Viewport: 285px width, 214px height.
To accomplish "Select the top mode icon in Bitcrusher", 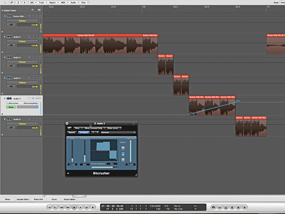I will 123,148.
